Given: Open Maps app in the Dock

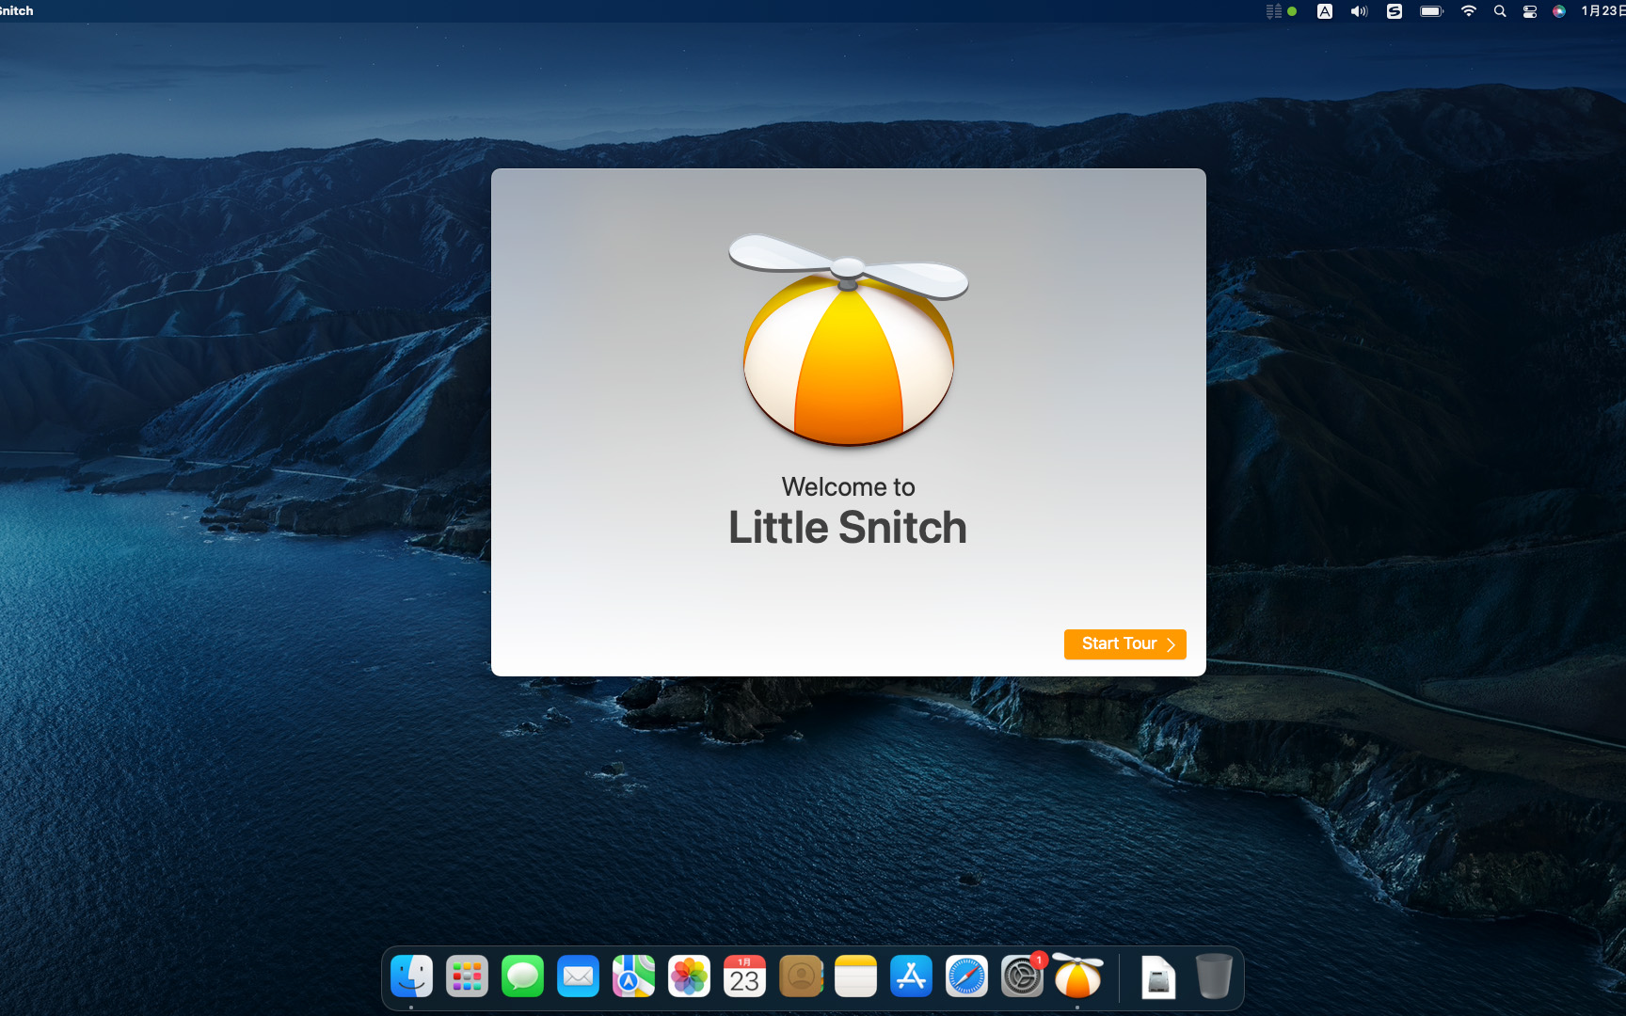Looking at the screenshot, I should [x=633, y=976].
